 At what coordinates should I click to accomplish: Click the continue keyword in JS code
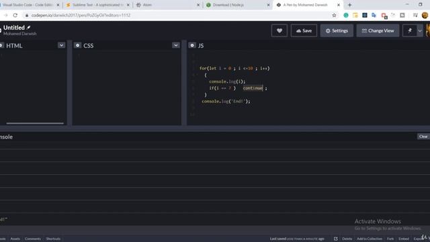pyautogui.click(x=253, y=88)
